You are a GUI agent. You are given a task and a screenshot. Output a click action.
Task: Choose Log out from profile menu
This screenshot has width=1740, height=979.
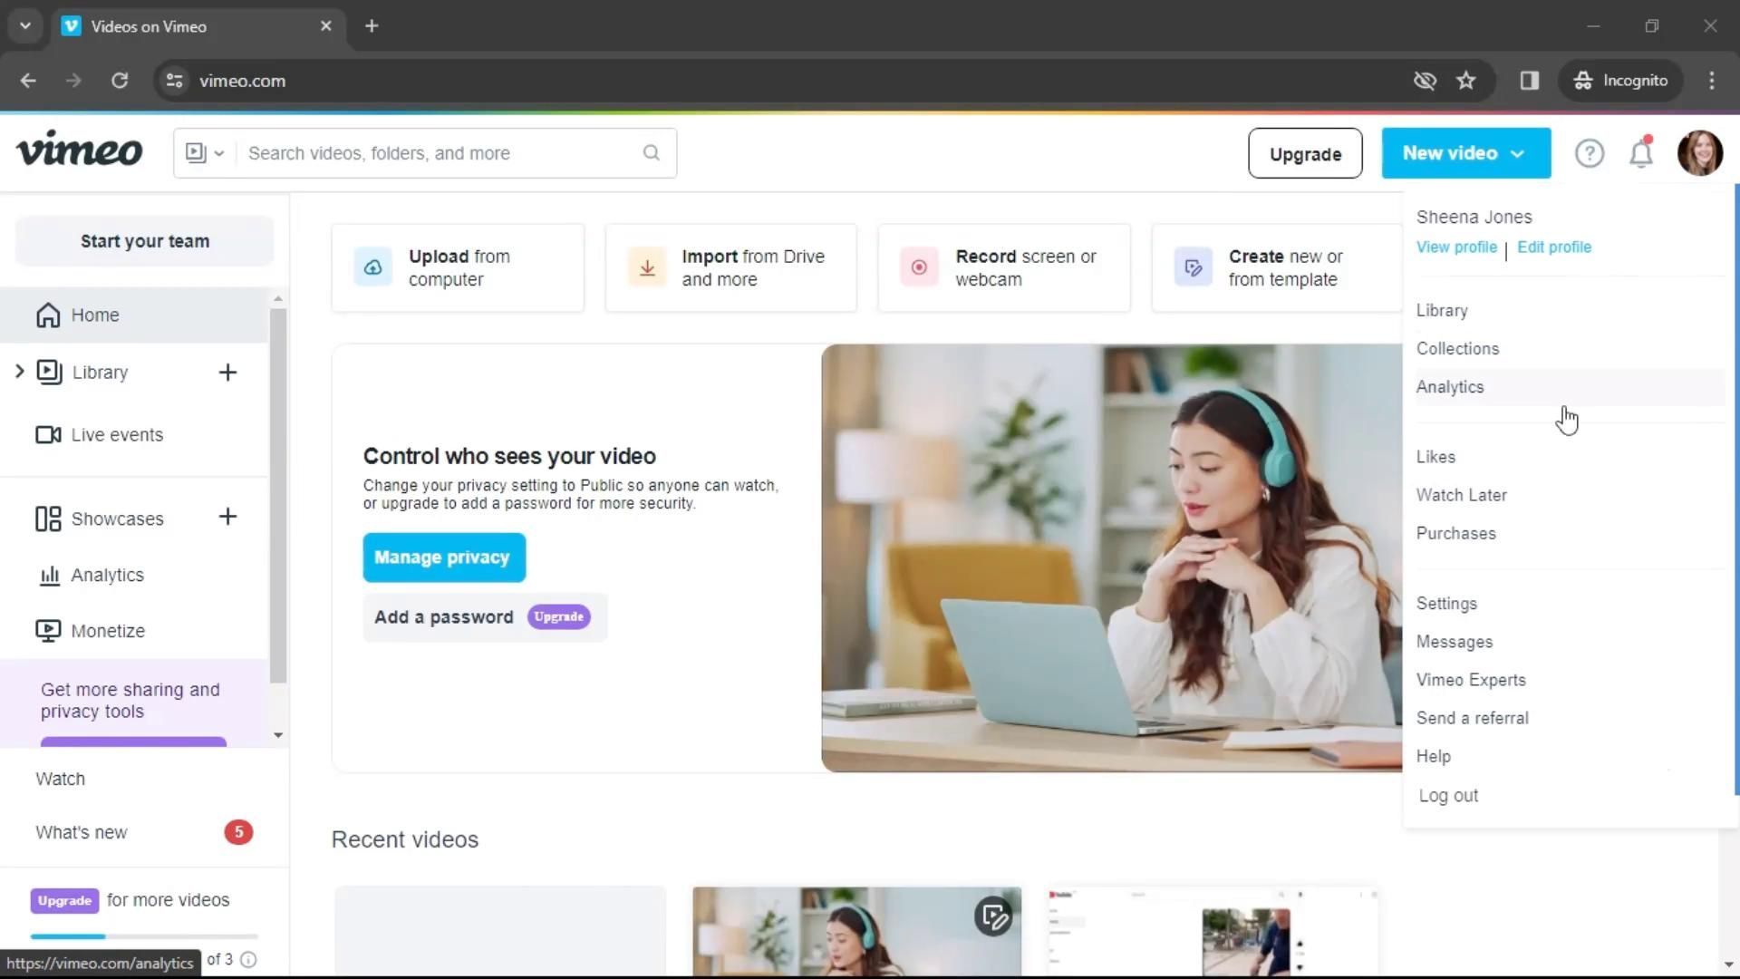click(x=1448, y=796)
